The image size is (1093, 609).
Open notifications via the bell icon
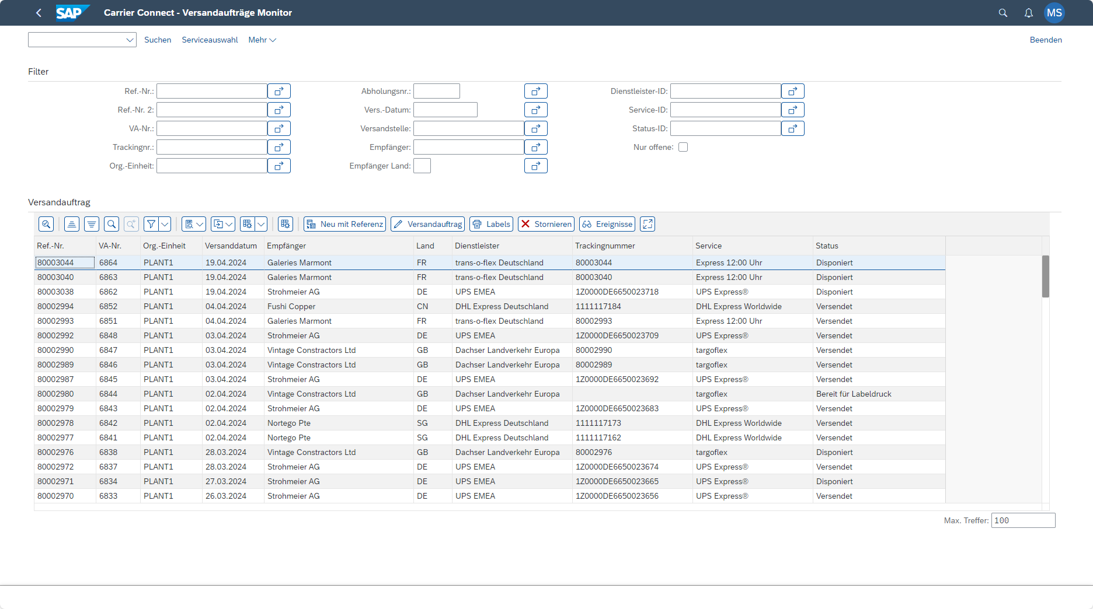click(1028, 12)
